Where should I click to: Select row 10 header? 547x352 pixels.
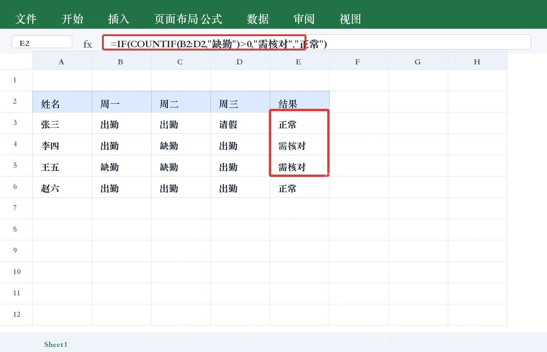coord(16,272)
